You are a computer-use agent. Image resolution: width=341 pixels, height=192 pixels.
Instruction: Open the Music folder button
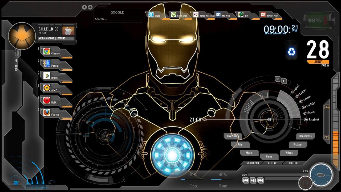click(x=249, y=153)
